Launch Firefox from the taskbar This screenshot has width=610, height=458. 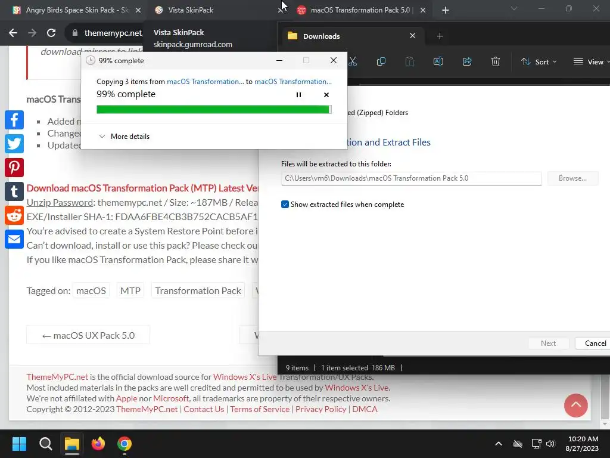point(98,444)
